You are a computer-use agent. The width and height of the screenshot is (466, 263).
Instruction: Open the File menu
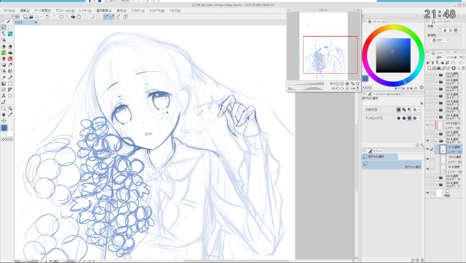tap(9, 10)
